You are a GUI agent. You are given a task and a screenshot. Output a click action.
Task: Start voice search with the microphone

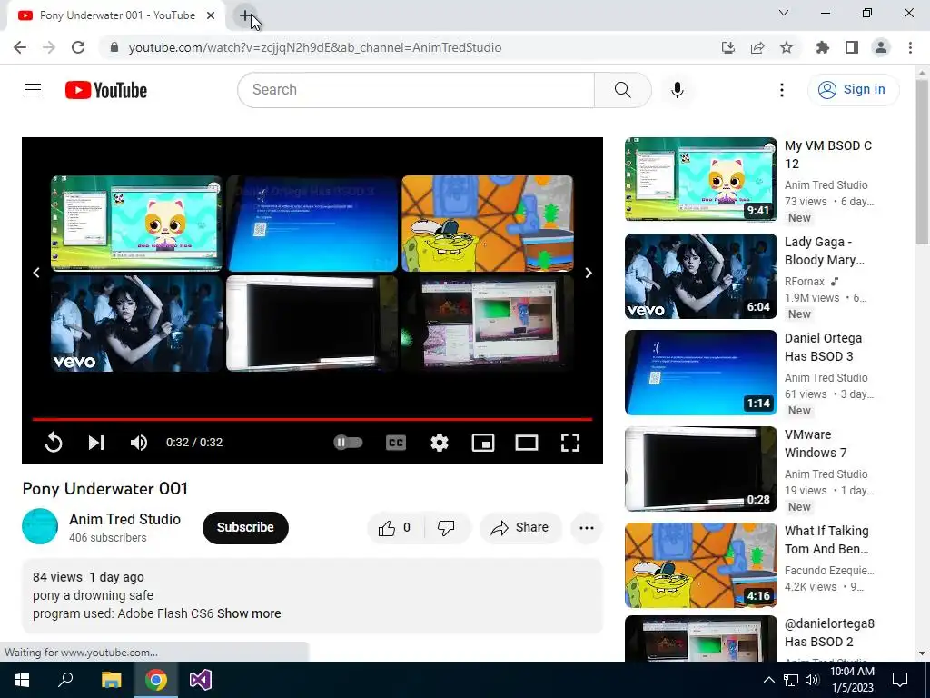(x=678, y=90)
